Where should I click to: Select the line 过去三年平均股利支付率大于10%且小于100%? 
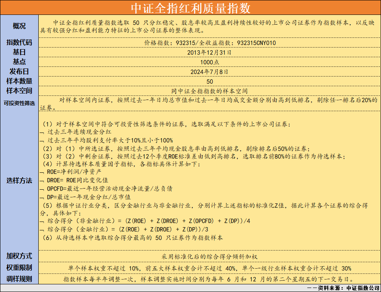pos(107,141)
